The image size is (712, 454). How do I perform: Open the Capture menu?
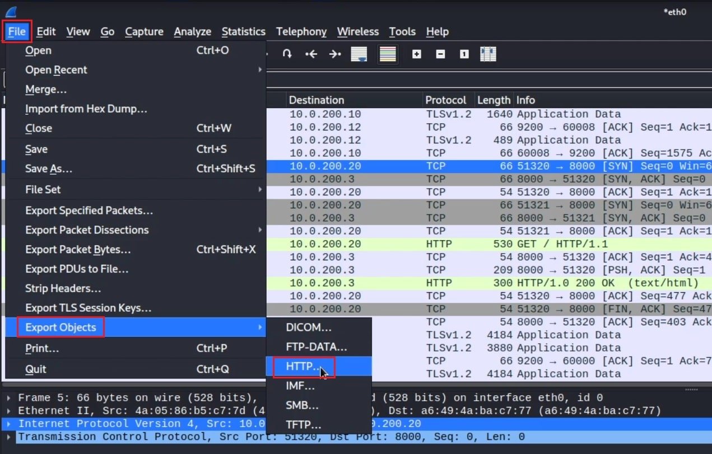(x=144, y=32)
